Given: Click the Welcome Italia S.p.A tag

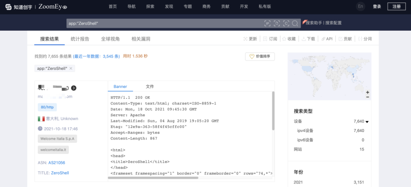Looking at the screenshot, I should 57,139.
